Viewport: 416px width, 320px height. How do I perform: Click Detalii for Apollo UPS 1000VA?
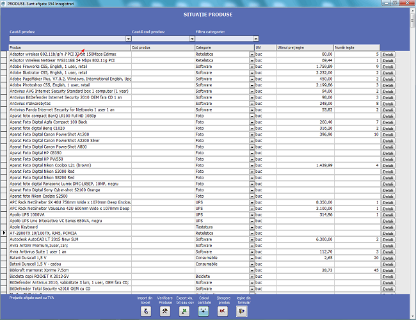tap(388, 215)
